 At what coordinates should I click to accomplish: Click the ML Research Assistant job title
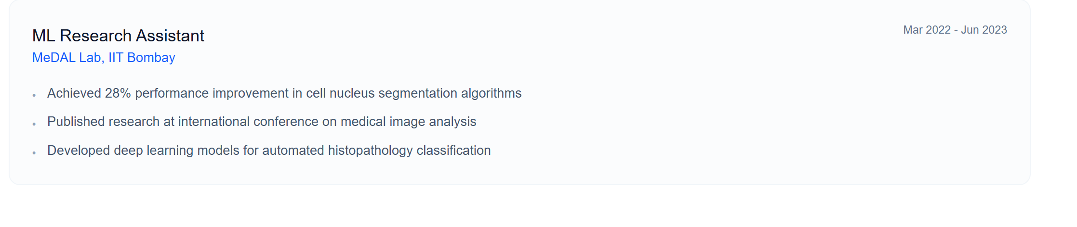point(118,36)
